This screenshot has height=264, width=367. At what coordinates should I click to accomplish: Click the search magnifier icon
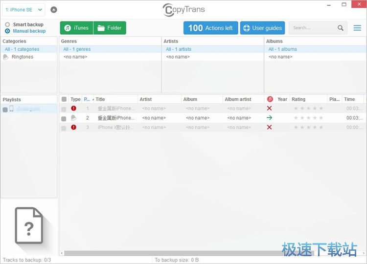(x=341, y=28)
